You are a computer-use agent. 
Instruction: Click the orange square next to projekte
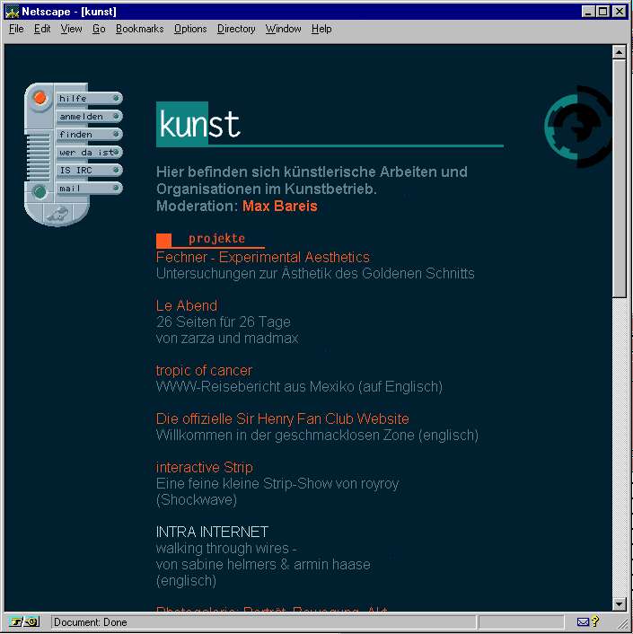pyautogui.click(x=163, y=240)
